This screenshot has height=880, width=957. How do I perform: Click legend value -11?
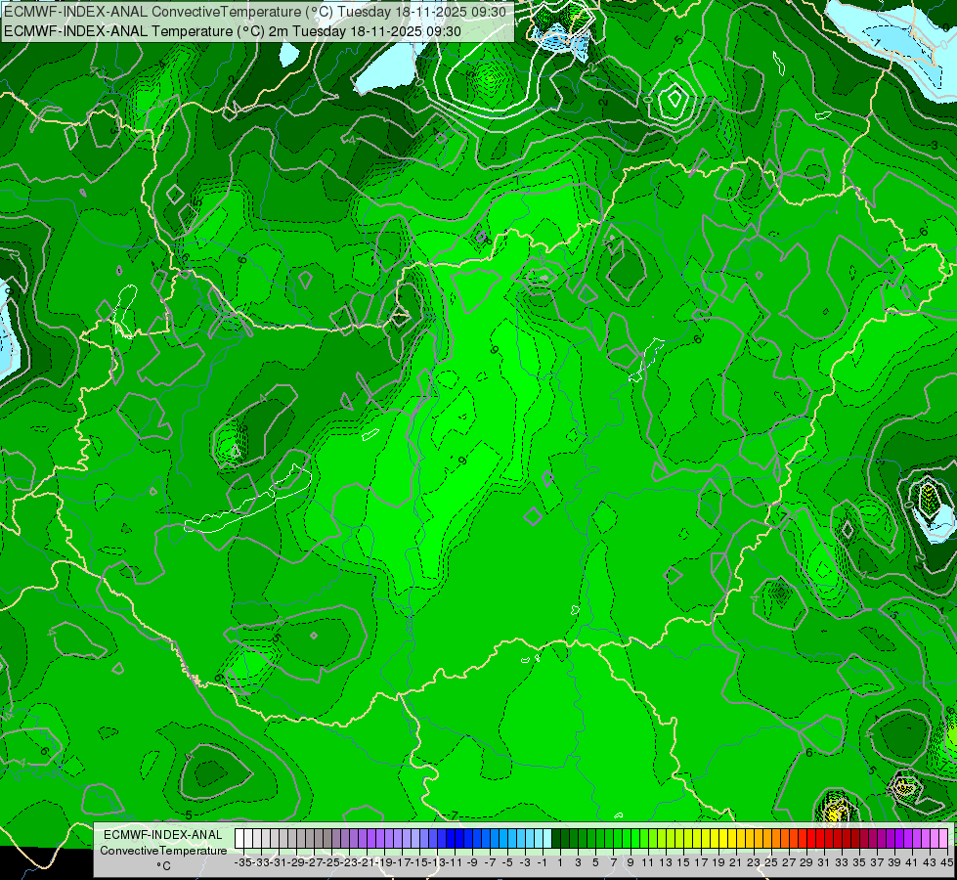click(x=455, y=862)
